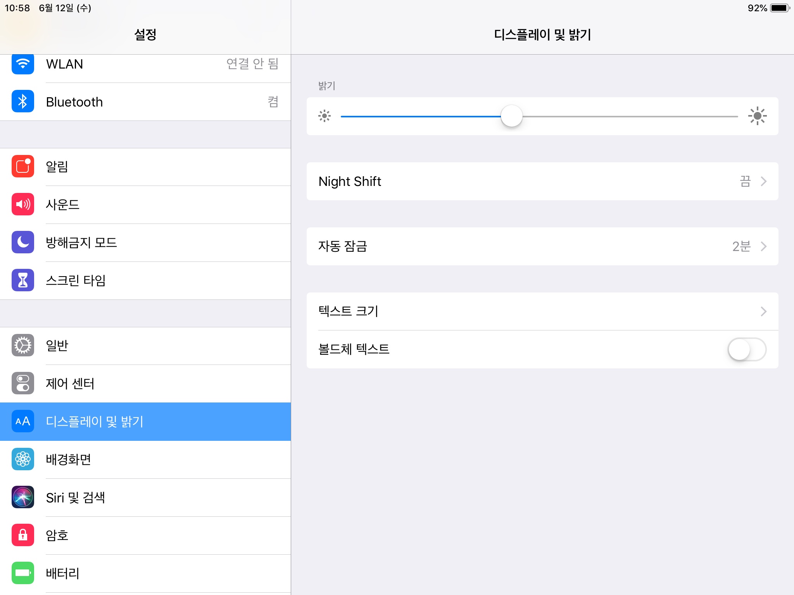Tap the Bluetooth icon
The image size is (794, 595).
click(x=23, y=101)
